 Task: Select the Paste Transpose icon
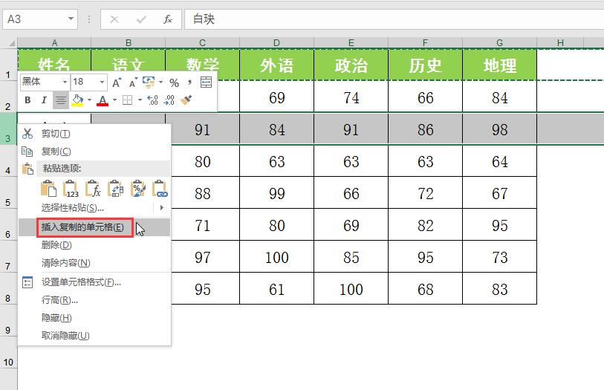[116, 189]
